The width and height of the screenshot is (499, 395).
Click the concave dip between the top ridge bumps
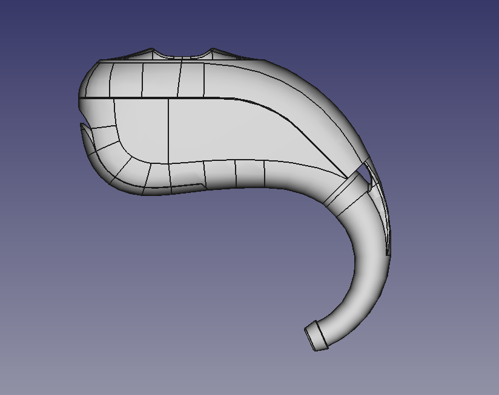(x=182, y=57)
